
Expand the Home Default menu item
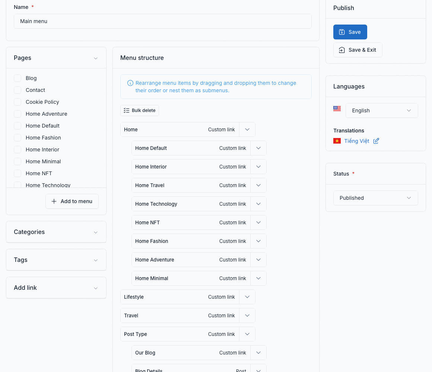pos(258,148)
